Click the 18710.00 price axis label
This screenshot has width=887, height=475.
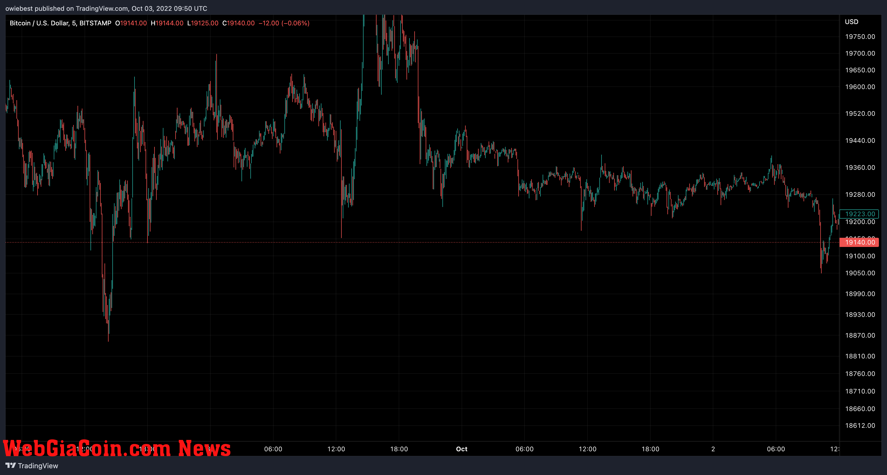click(x=860, y=391)
